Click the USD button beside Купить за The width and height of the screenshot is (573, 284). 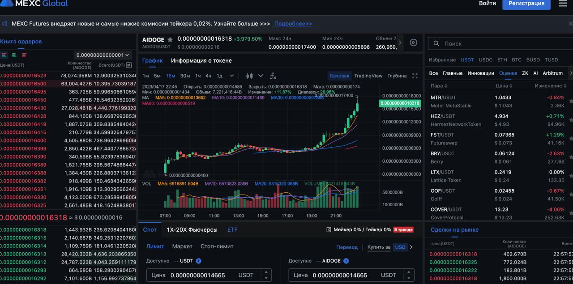[400, 247]
